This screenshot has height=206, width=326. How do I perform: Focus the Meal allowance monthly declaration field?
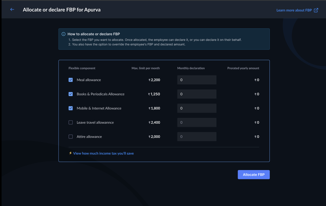197,80
